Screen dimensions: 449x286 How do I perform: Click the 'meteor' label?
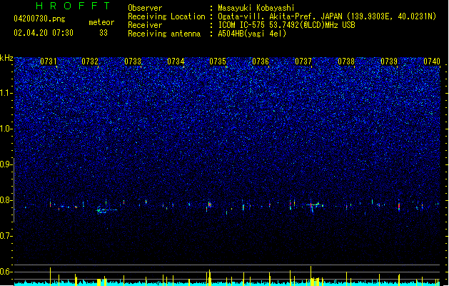pos(101,22)
